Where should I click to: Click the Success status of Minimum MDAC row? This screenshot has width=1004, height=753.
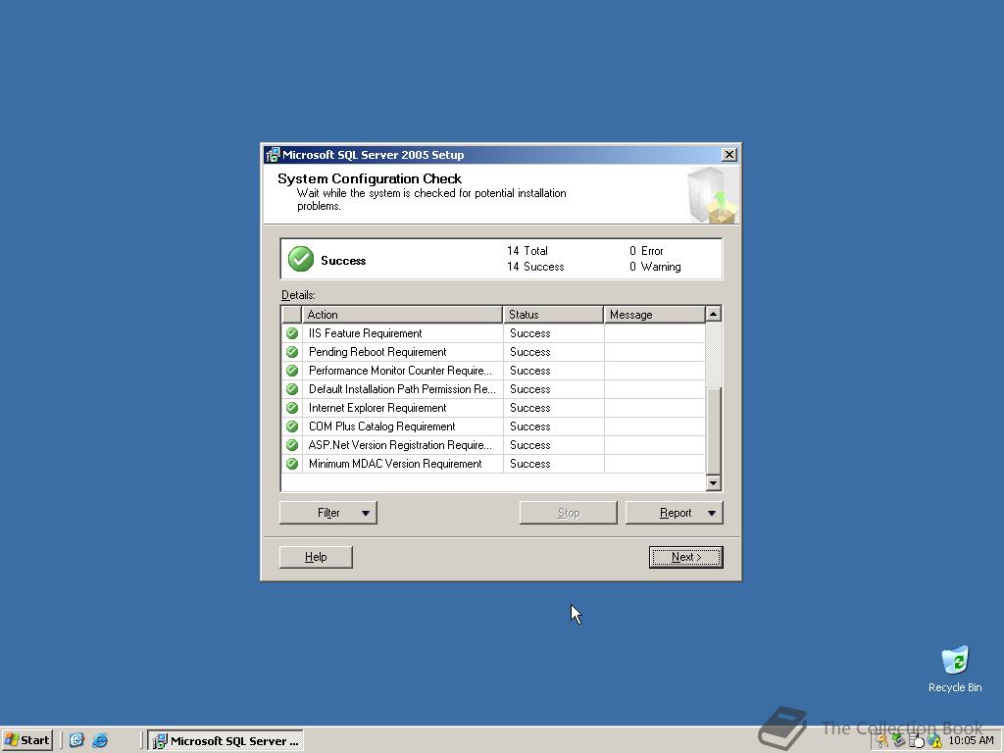(530, 463)
